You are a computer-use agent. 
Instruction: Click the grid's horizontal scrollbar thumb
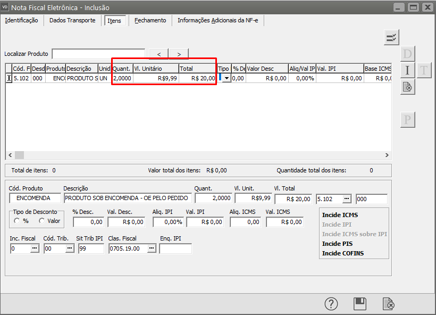point(19,155)
